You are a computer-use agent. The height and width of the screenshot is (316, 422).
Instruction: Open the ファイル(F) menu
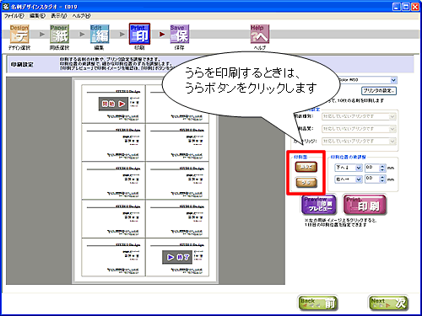click(14, 16)
